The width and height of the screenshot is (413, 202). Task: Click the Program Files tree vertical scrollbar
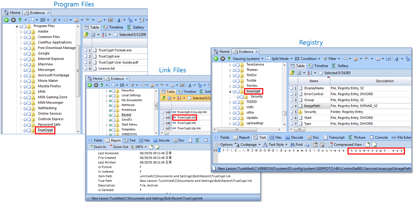tap(78, 71)
